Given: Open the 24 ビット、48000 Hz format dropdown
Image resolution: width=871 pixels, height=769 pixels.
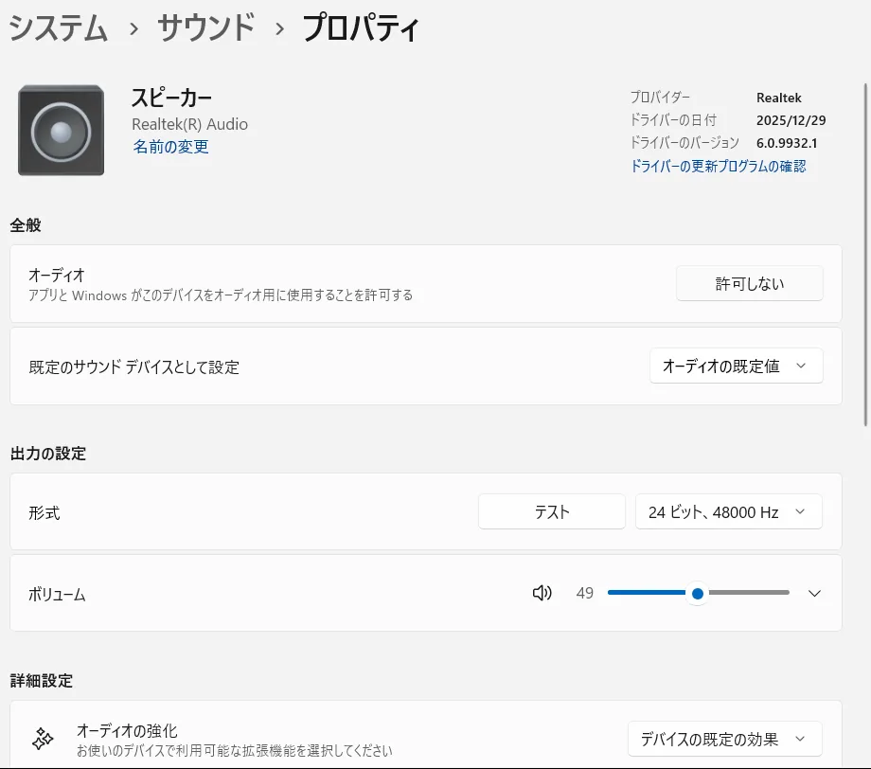Looking at the screenshot, I should click(x=729, y=511).
